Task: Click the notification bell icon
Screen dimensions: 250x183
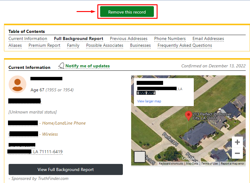Action: (61, 66)
